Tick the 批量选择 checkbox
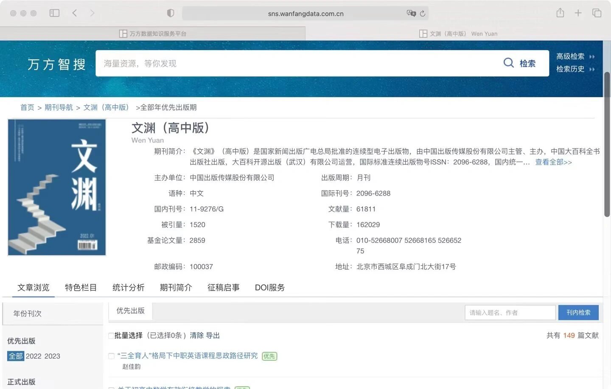This screenshot has width=611, height=389. pyautogui.click(x=111, y=336)
